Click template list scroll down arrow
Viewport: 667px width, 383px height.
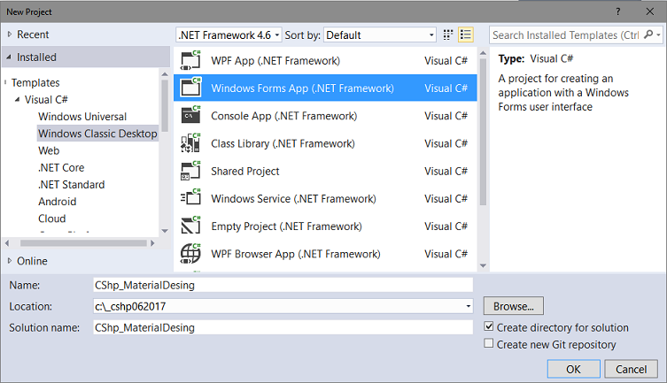point(483,266)
